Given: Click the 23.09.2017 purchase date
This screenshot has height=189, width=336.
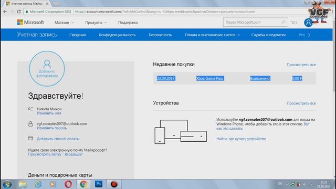Looking at the screenshot, I should coord(166,78).
